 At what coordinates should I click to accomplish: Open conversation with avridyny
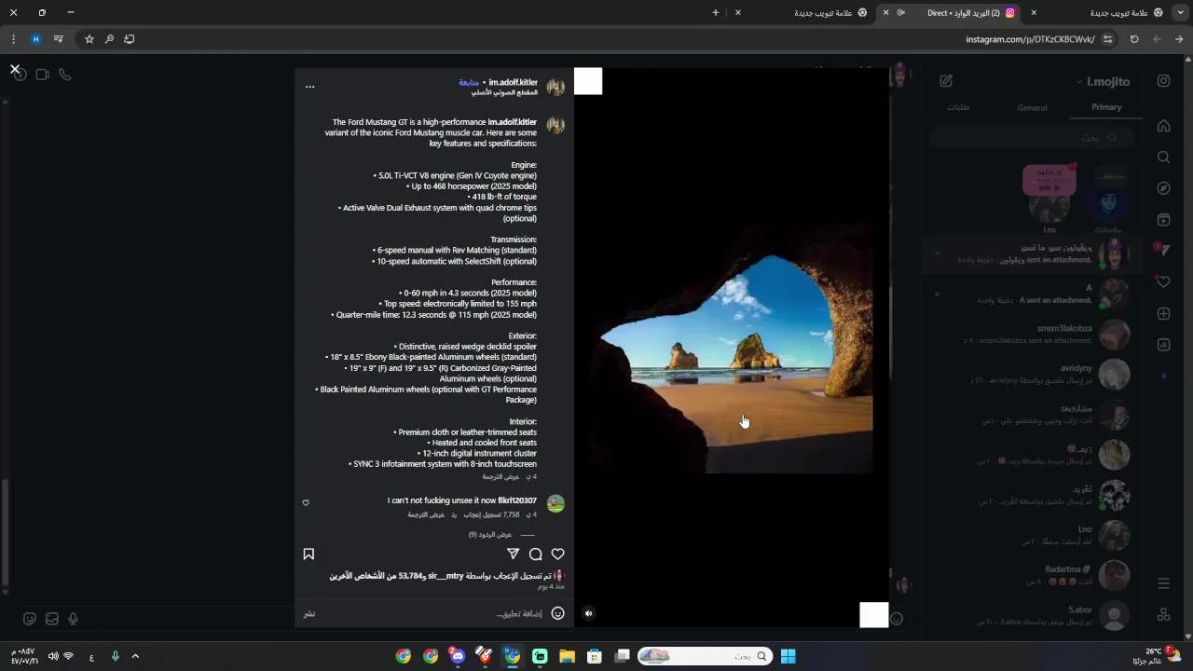coord(1033,374)
